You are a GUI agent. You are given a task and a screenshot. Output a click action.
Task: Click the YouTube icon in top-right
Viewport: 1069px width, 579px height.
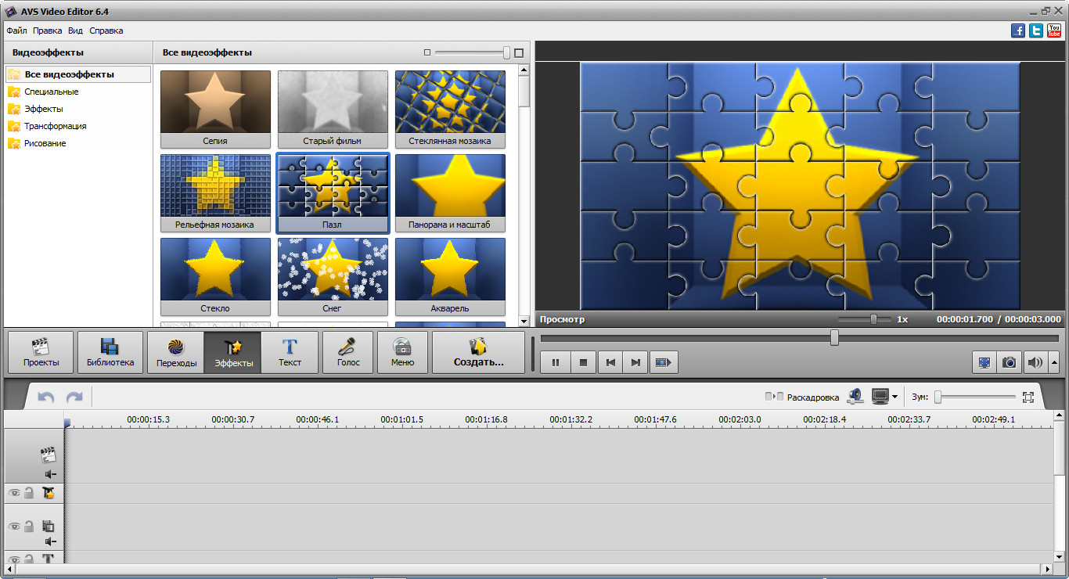tap(1054, 31)
